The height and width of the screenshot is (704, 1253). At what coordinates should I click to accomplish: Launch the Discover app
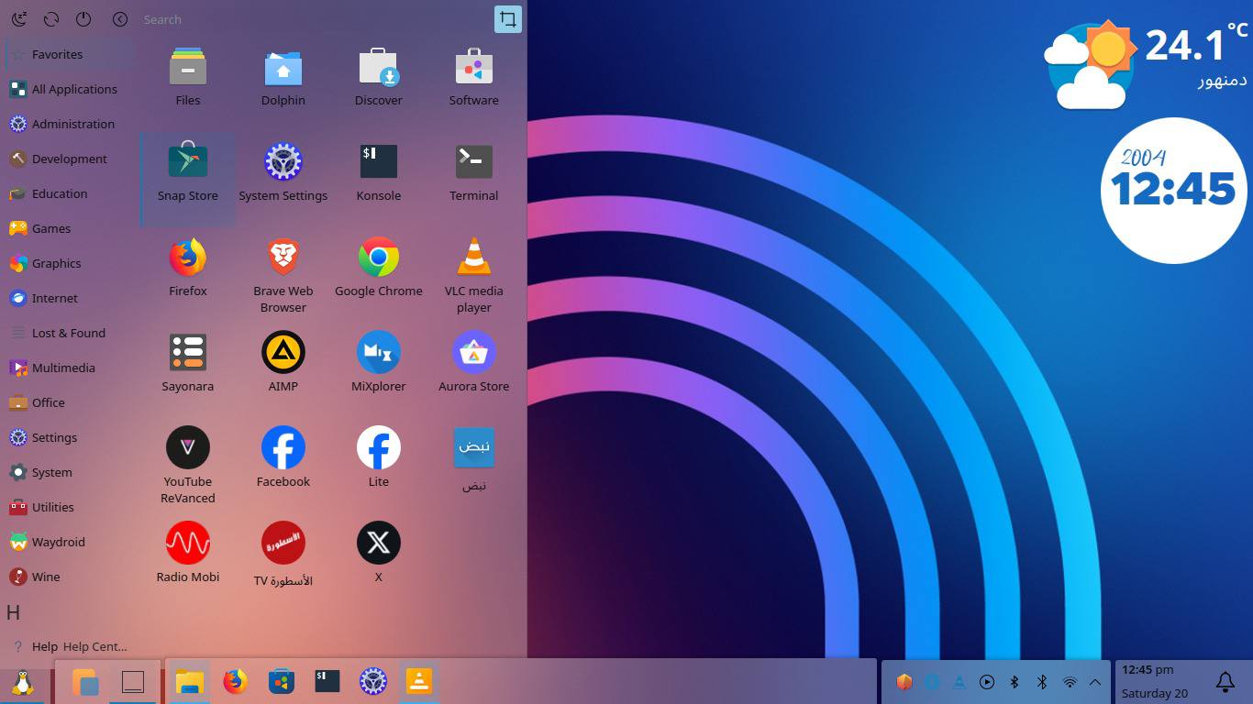pos(379,76)
